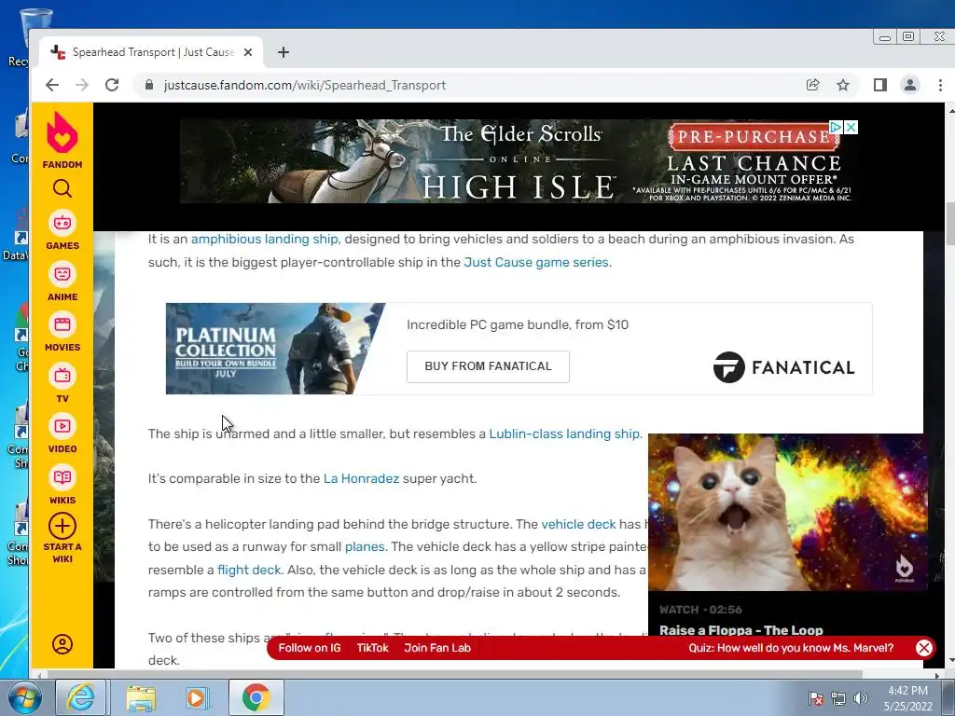Click Follow on IG in red bar
This screenshot has height=716, width=955.
click(310, 648)
